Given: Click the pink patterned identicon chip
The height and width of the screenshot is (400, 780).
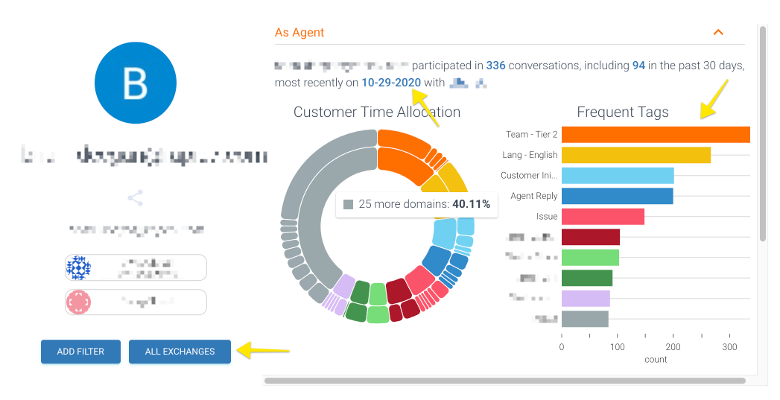Looking at the screenshot, I should [136, 302].
